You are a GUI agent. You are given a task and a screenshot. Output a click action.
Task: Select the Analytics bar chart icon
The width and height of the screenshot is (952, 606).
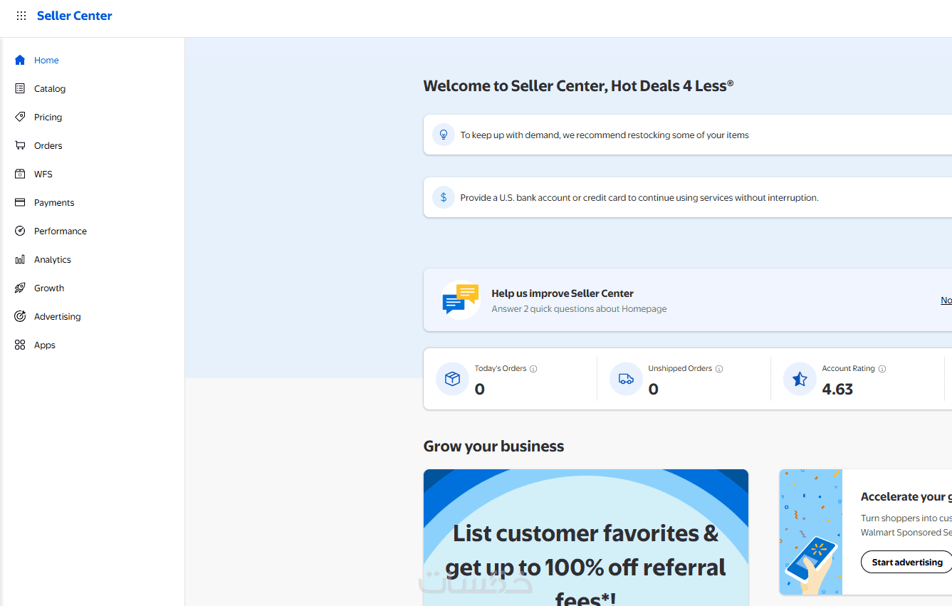(20, 259)
